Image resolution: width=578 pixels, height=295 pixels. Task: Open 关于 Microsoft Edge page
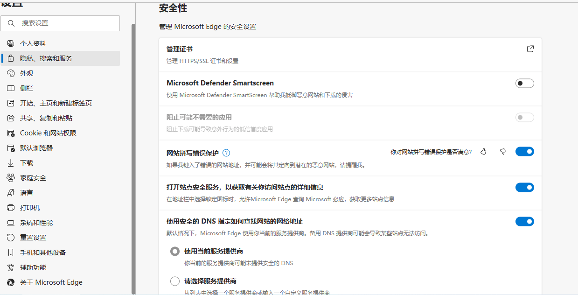pyautogui.click(x=60, y=282)
